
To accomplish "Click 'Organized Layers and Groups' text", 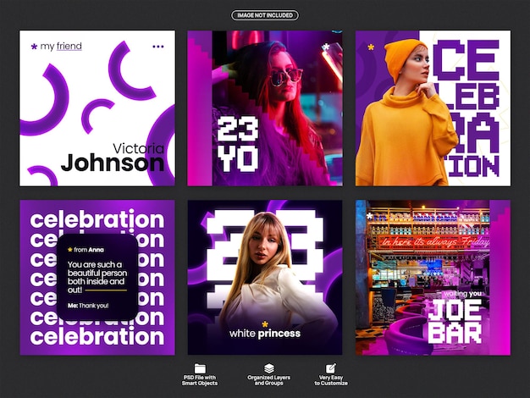I will 269,380.
